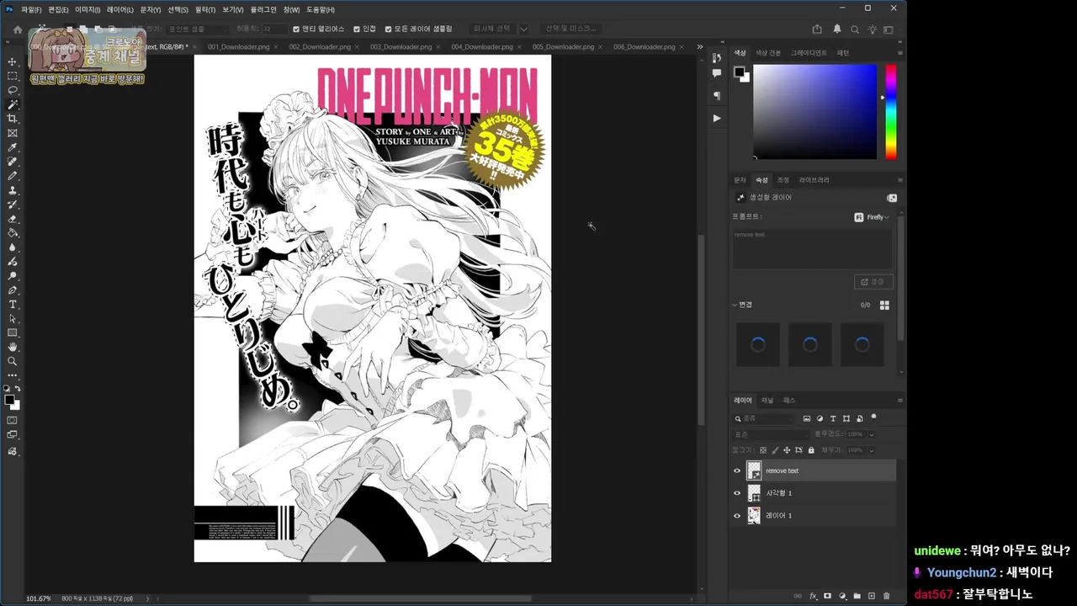Switch to the 채널 tab
This screenshot has height=606, width=1077.
(767, 401)
